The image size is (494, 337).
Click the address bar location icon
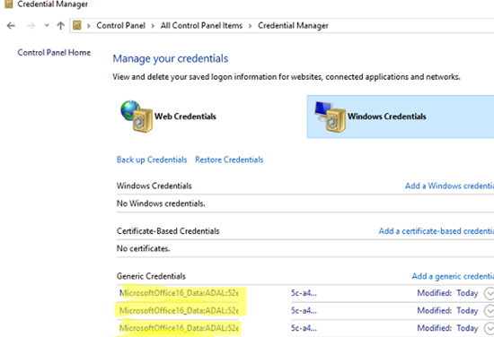tap(77, 25)
